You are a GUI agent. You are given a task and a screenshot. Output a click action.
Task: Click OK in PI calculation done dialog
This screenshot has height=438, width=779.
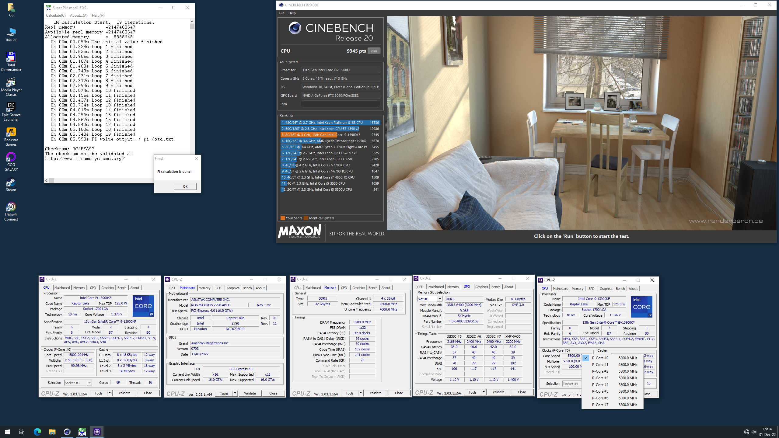coord(185,186)
